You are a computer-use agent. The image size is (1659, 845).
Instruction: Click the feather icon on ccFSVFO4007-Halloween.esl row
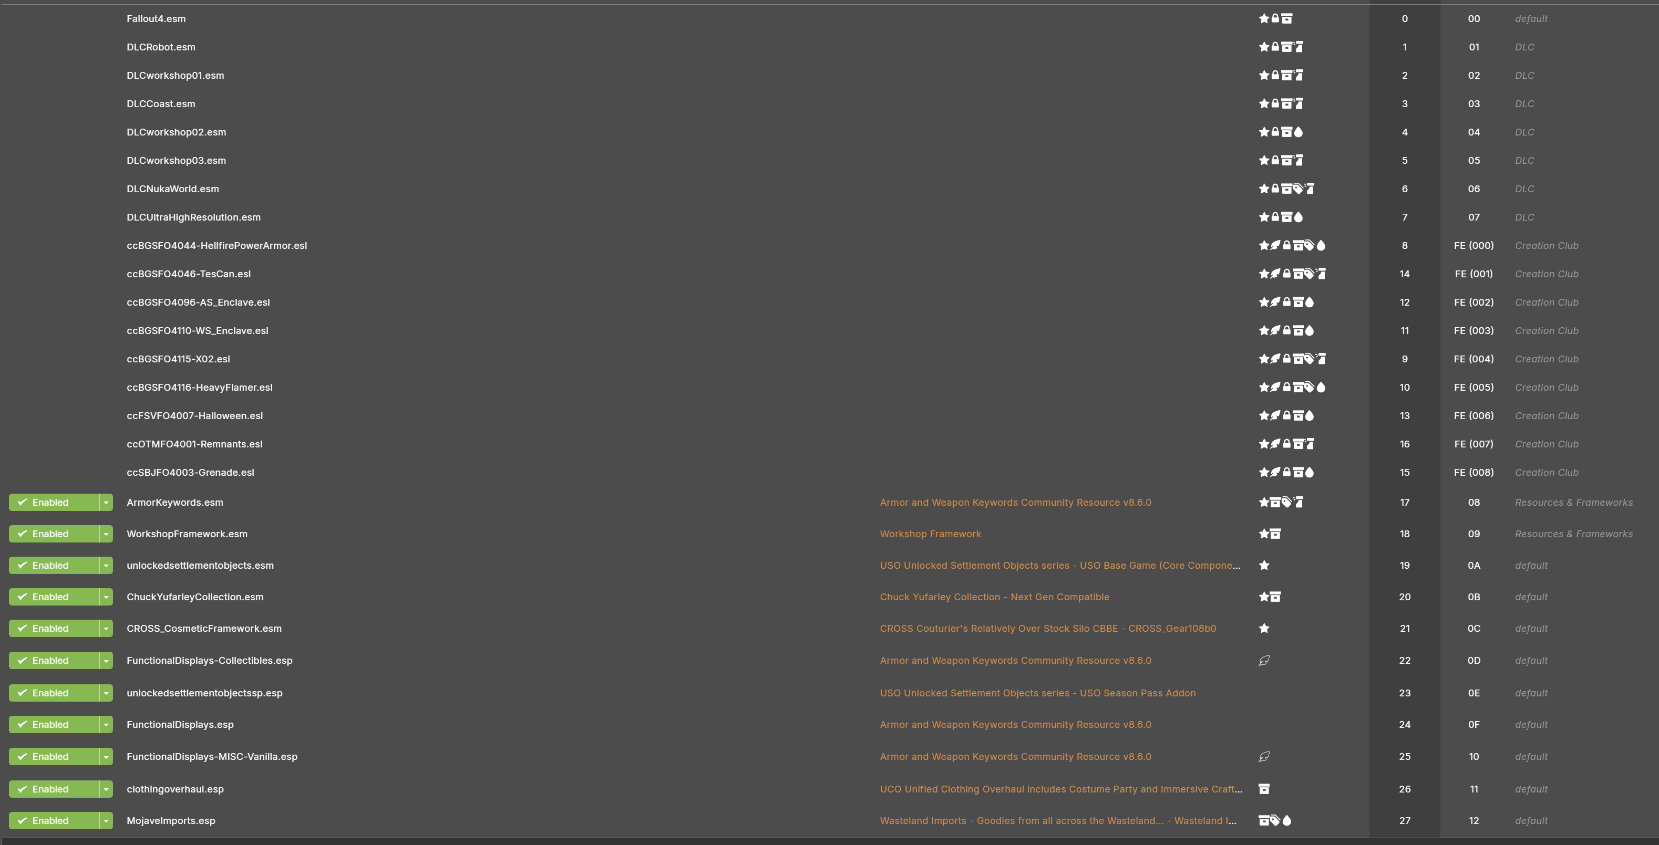pos(1275,415)
